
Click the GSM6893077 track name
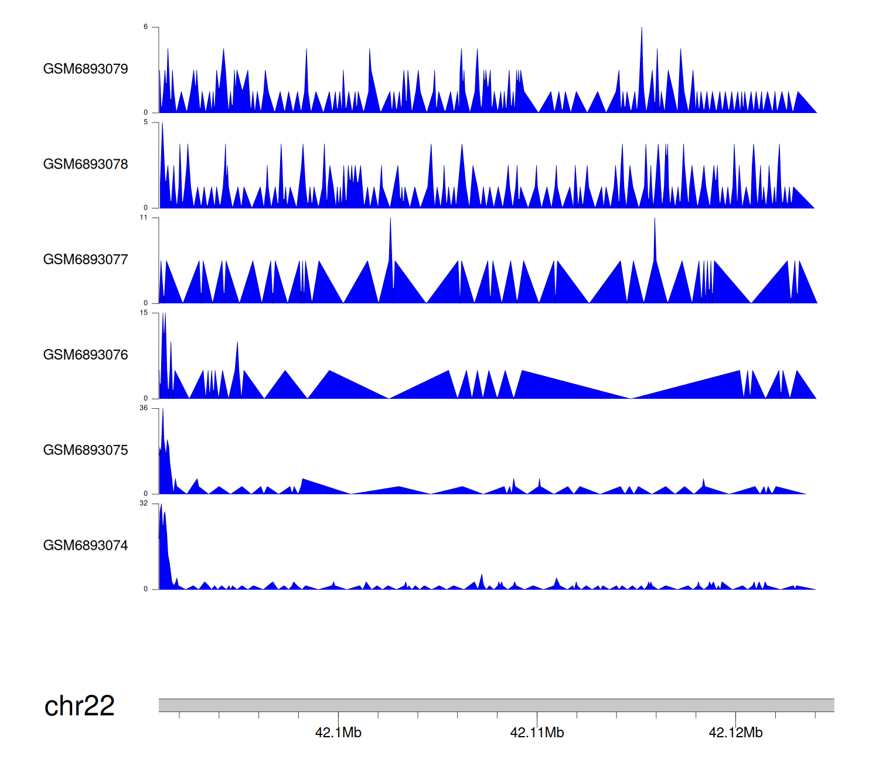(x=86, y=260)
